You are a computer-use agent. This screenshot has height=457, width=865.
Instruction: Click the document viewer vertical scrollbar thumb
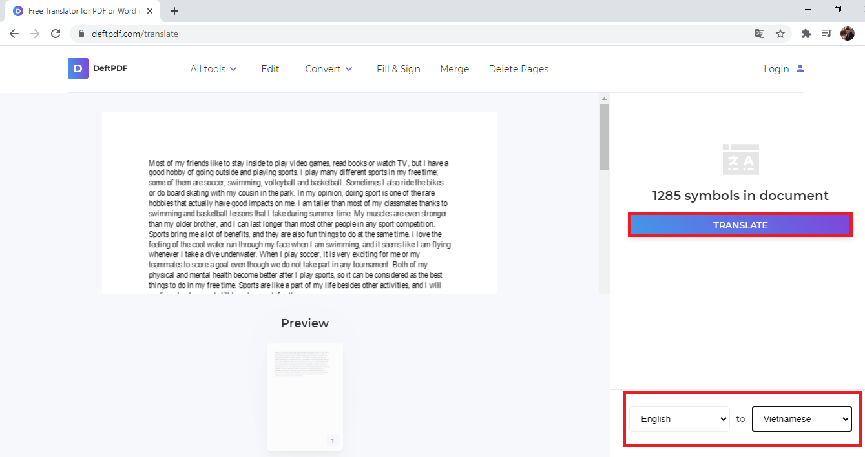click(605, 137)
